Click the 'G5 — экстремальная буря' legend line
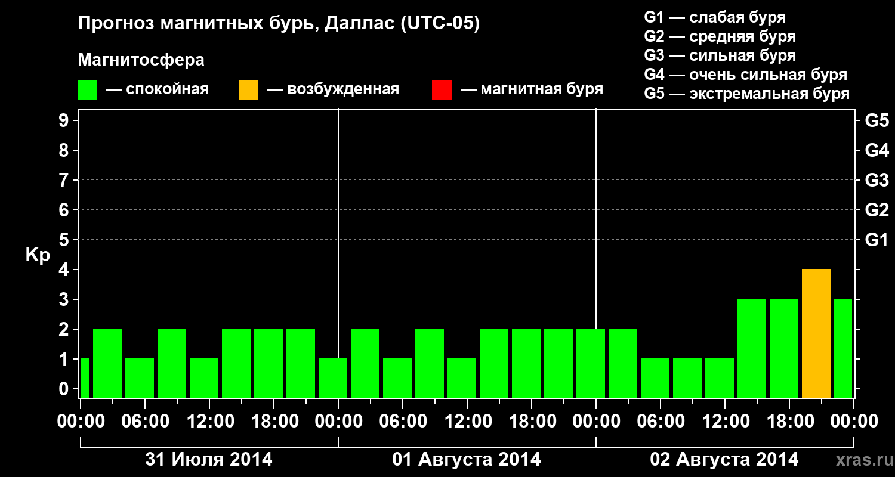The image size is (895, 477). (x=746, y=94)
